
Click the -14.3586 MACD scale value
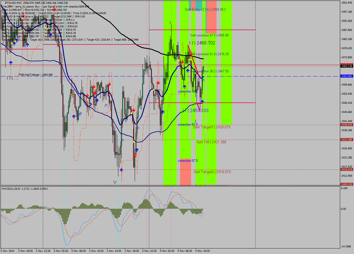346,247
